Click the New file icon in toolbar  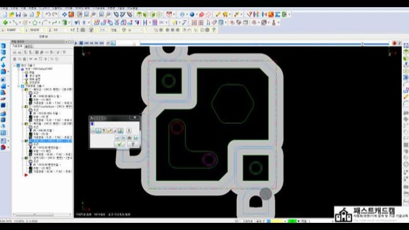4,14
